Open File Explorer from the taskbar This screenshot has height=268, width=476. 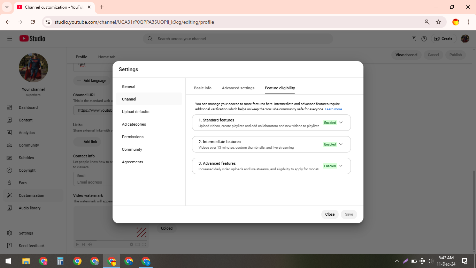26,261
